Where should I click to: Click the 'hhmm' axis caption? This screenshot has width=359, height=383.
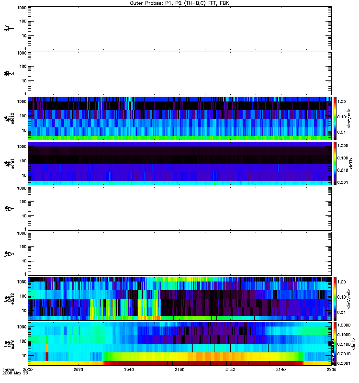[x=8, y=370]
